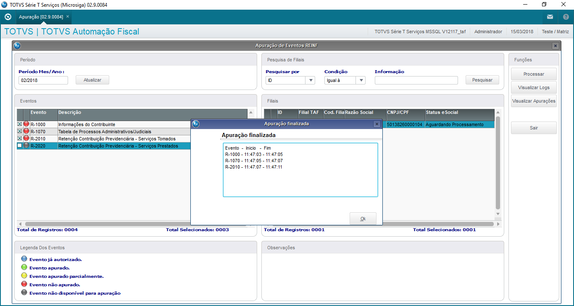
Task: Open Visualizar Apurações
Action: tap(534, 101)
